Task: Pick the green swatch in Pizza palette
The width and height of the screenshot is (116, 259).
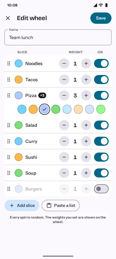Action: 56,109
